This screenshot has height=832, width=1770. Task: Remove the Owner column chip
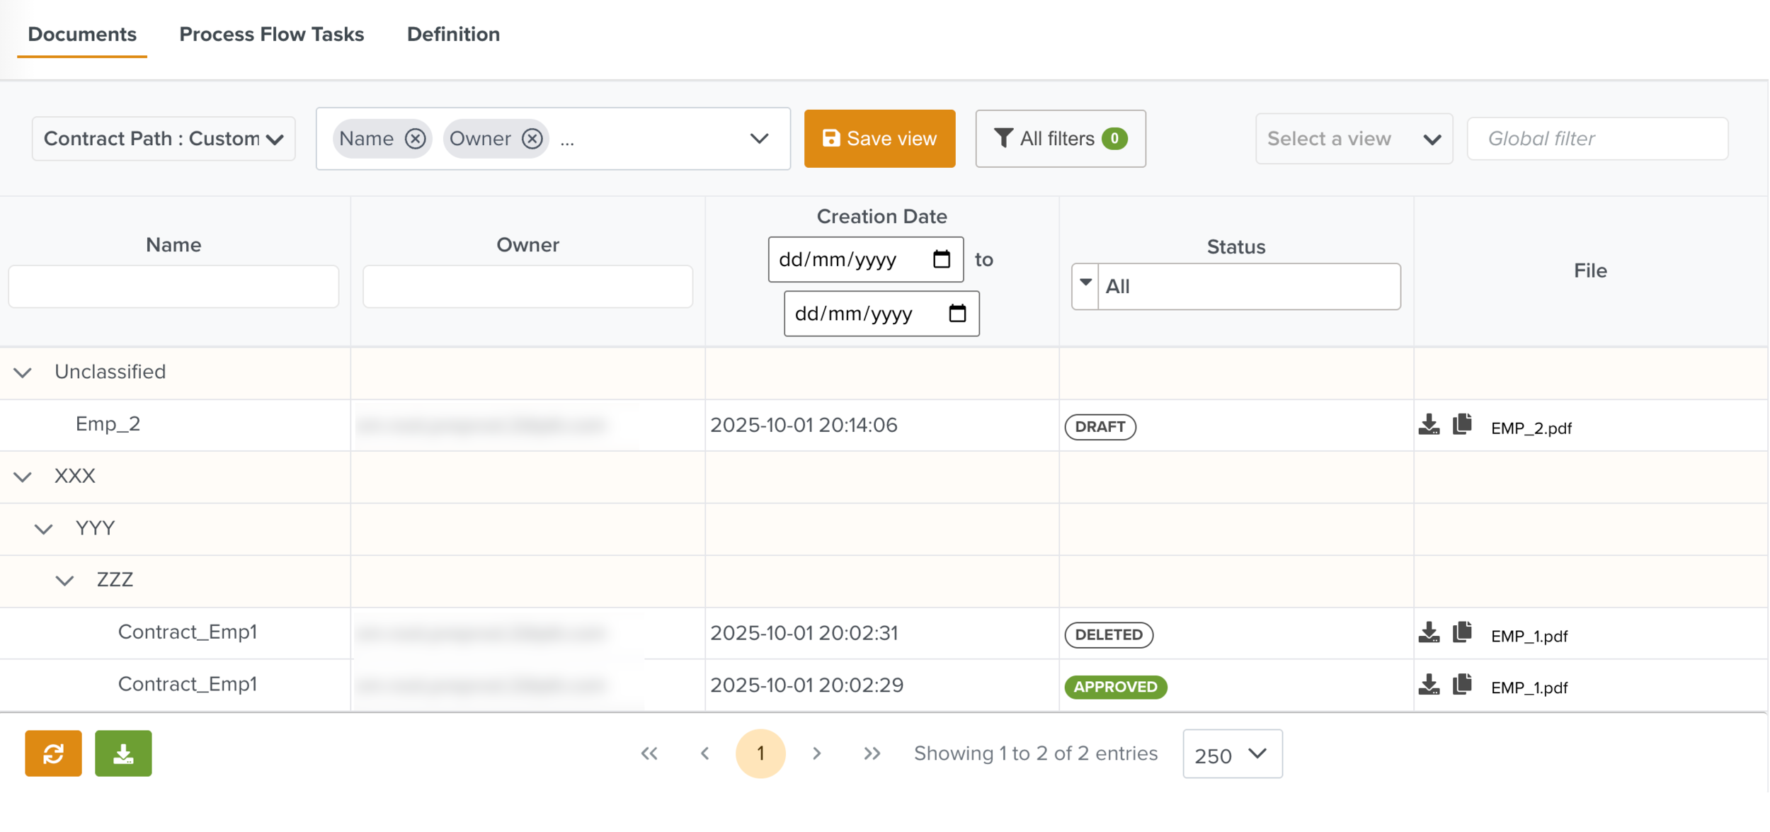point(532,139)
